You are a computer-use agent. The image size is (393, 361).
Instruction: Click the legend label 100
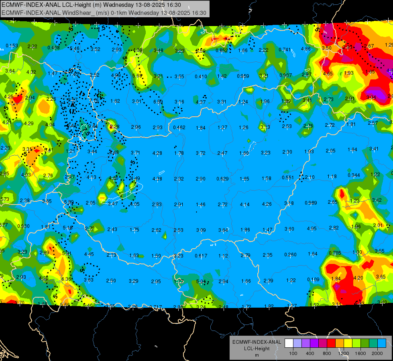point(293,353)
